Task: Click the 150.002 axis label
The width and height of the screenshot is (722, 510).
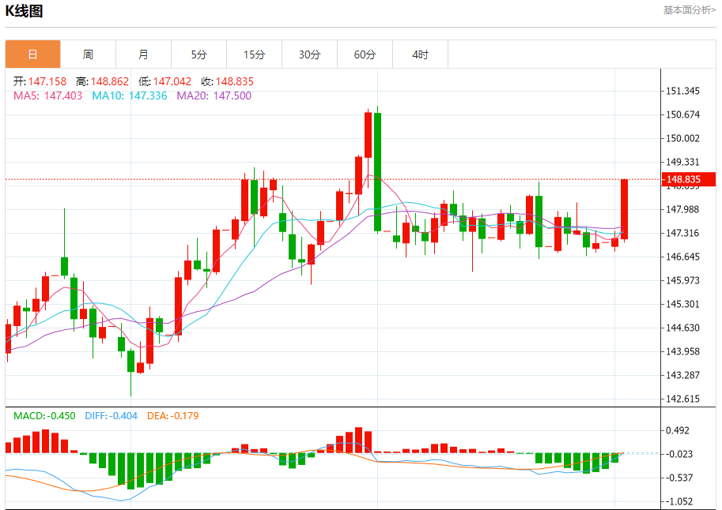Action: pos(683,138)
